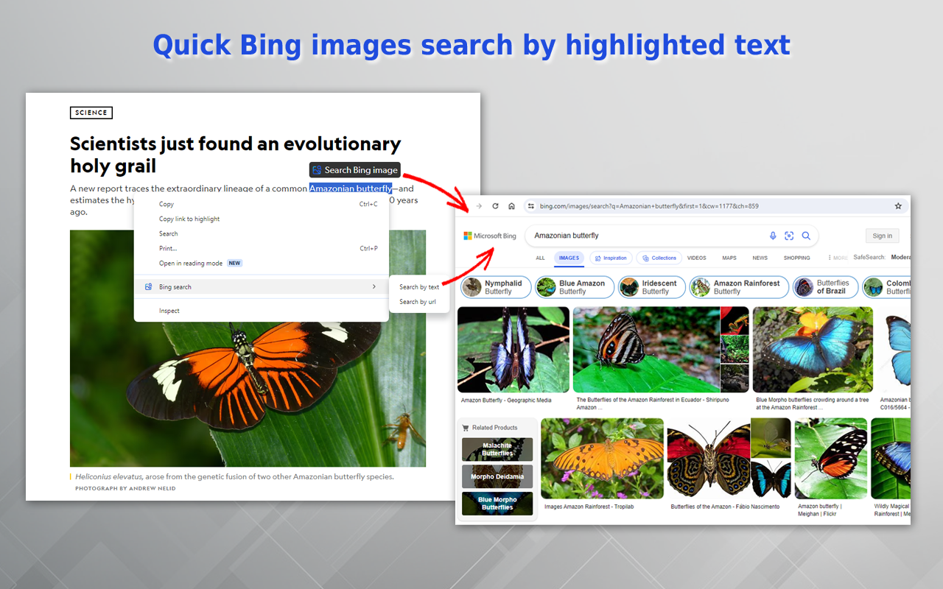Open Blue Morpho Butterflies related product
This screenshot has height=589, width=943.
point(497,504)
